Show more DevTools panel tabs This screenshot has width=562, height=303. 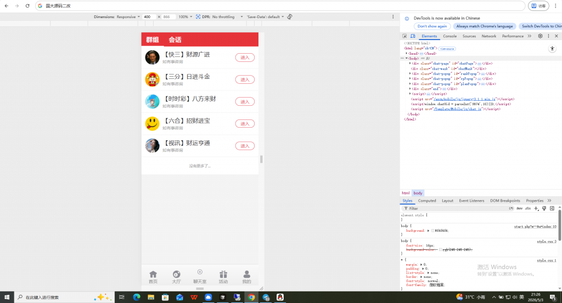coord(530,36)
